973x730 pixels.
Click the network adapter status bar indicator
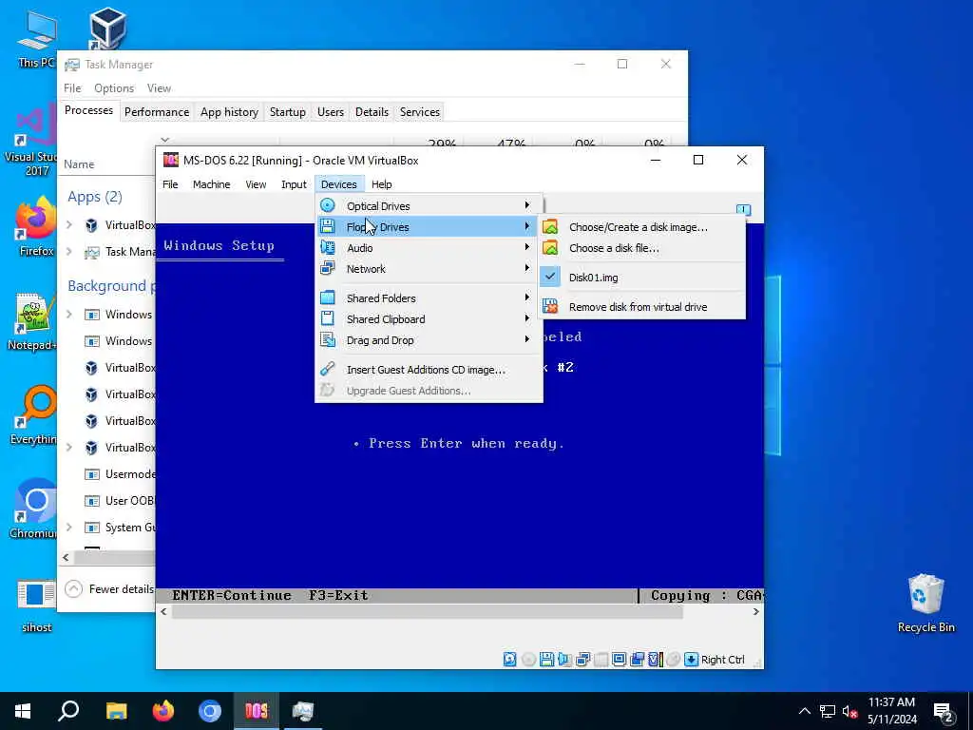(582, 660)
